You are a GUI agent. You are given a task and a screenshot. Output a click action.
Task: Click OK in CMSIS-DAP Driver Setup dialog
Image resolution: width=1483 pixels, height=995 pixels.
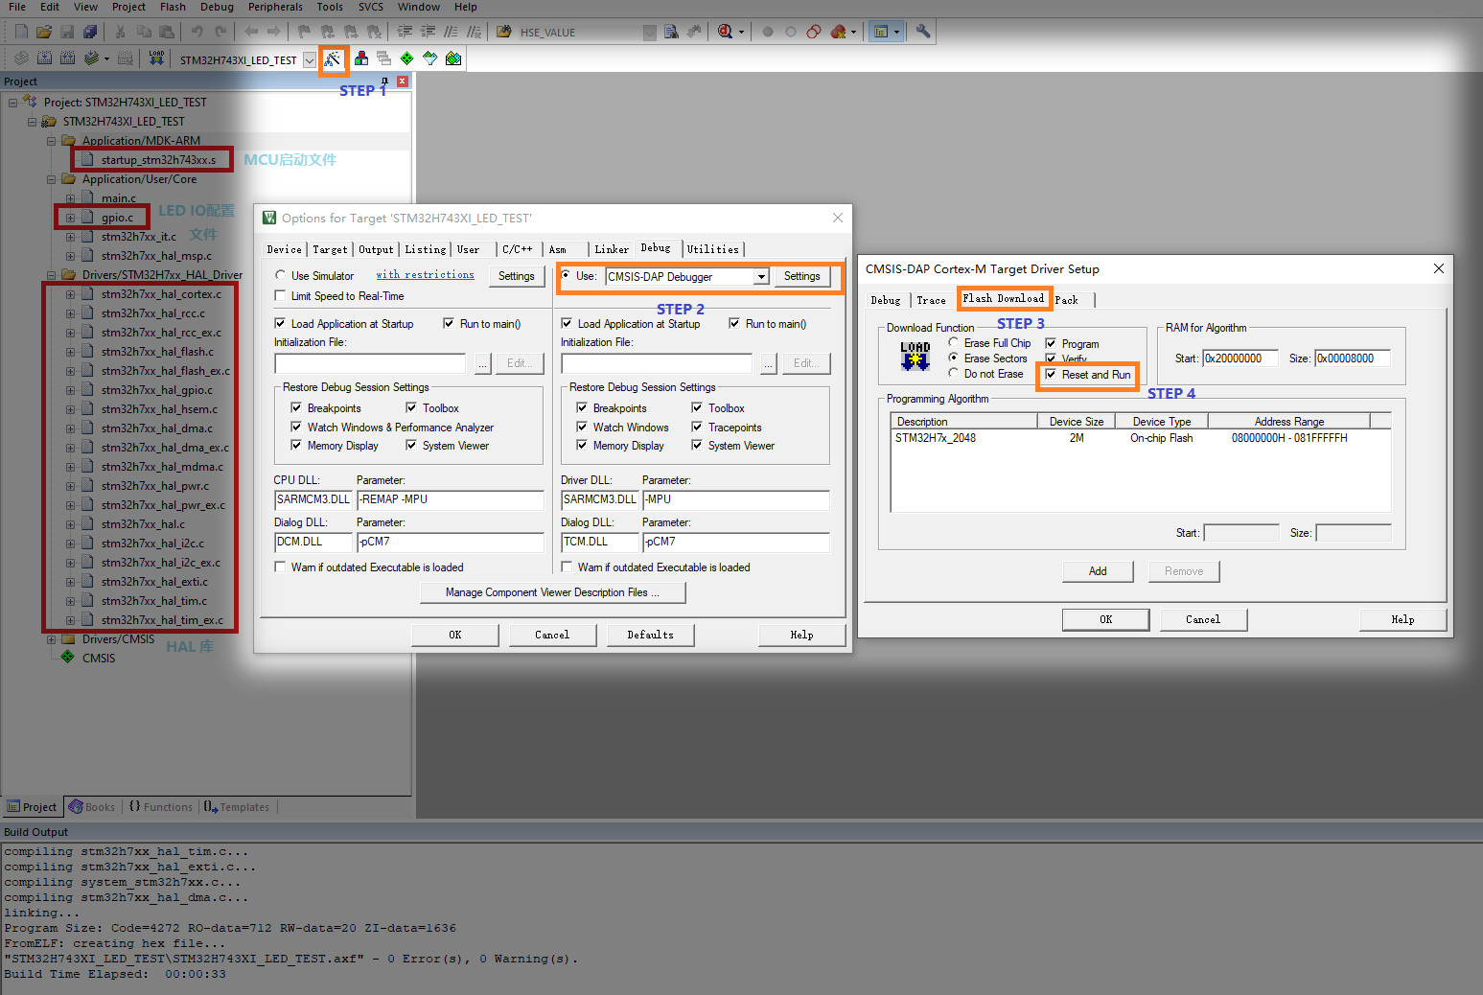[1105, 619]
